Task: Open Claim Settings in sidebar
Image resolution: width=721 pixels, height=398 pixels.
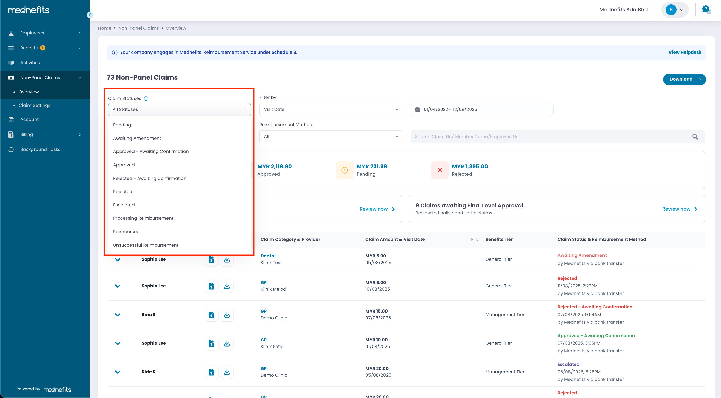Action: [35, 105]
